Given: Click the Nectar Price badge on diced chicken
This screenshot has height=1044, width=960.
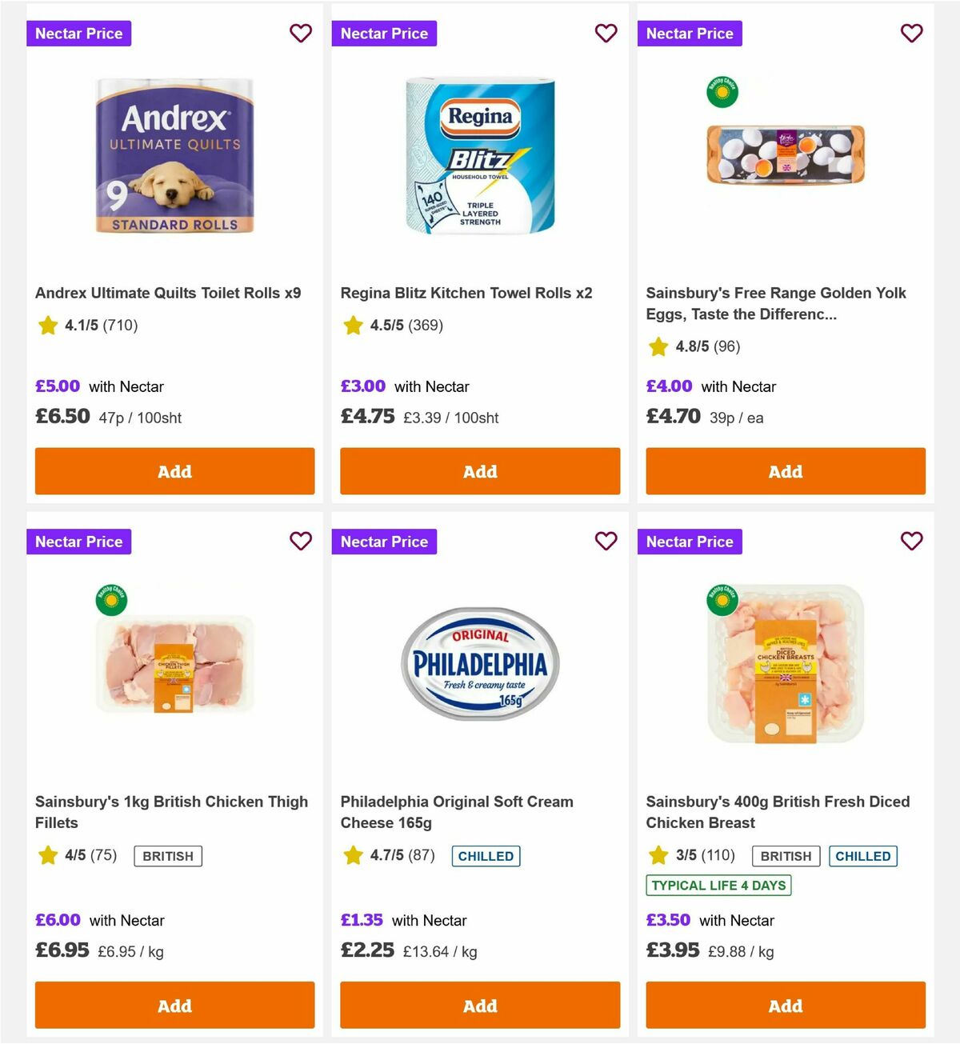Looking at the screenshot, I should [x=690, y=542].
